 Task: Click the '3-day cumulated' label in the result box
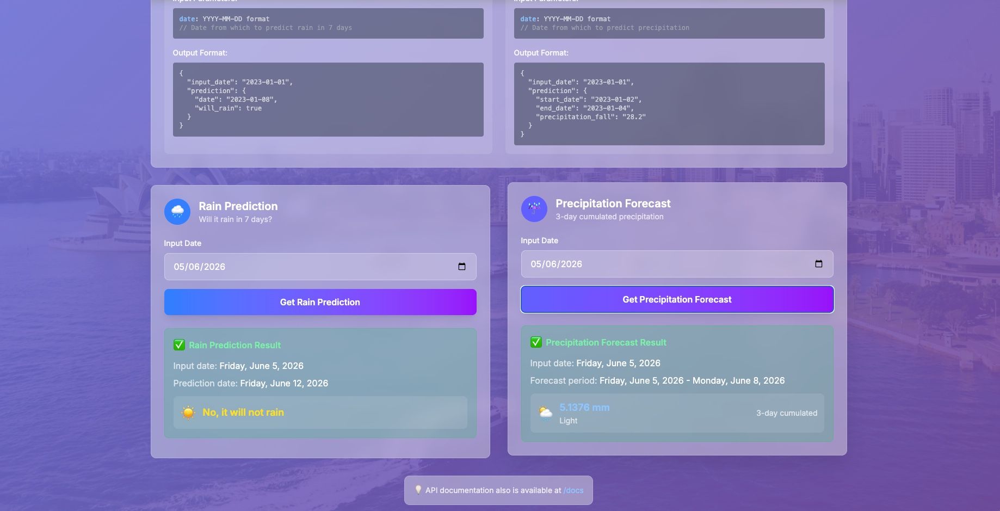pos(787,413)
